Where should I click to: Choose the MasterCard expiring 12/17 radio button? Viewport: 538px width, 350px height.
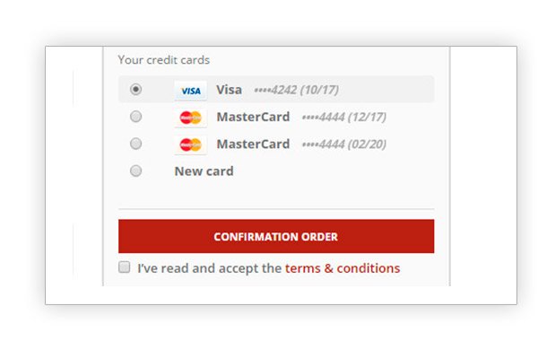click(136, 117)
